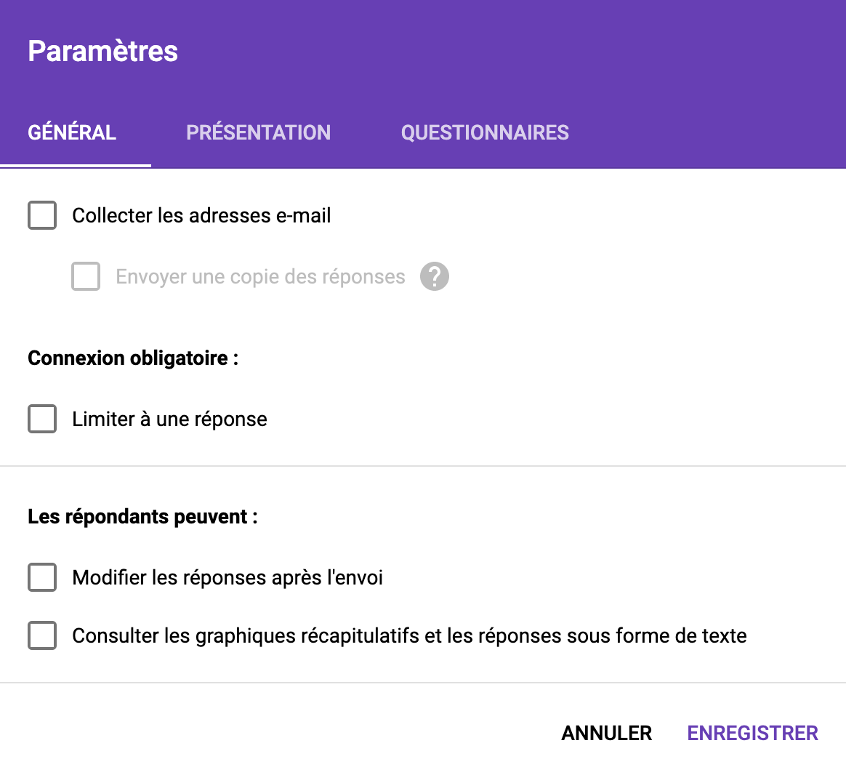Screen dimensions: 846x775
Task: Click the Connexion obligatoire heading
Action: [133, 358]
